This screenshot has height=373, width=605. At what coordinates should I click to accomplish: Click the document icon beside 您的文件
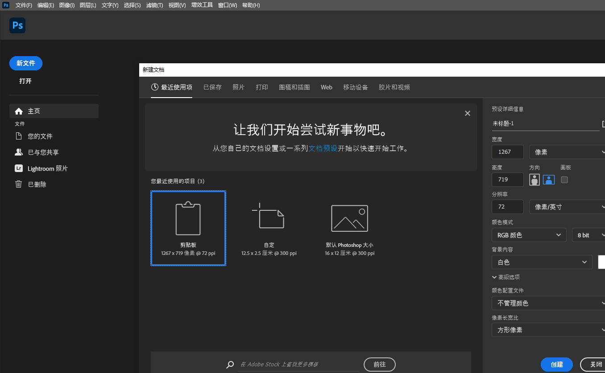pos(19,136)
